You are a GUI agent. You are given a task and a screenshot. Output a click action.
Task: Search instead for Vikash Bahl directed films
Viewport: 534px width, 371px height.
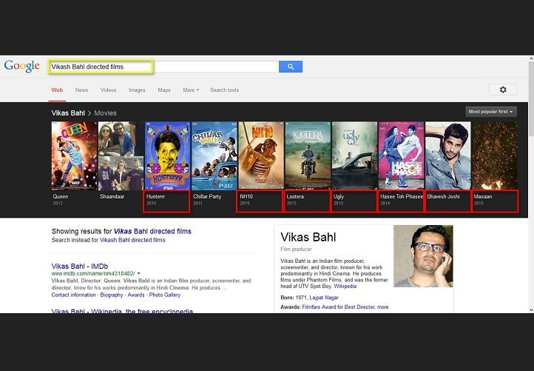click(132, 240)
